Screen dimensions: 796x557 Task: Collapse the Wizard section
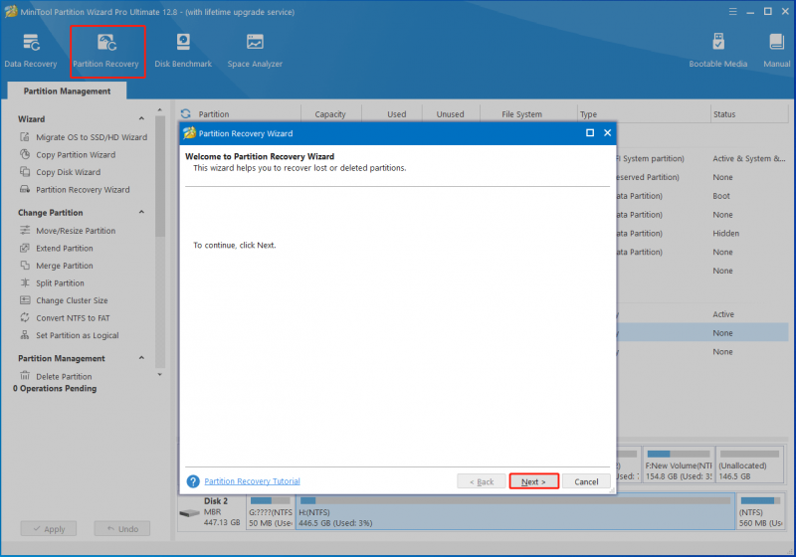[141, 118]
